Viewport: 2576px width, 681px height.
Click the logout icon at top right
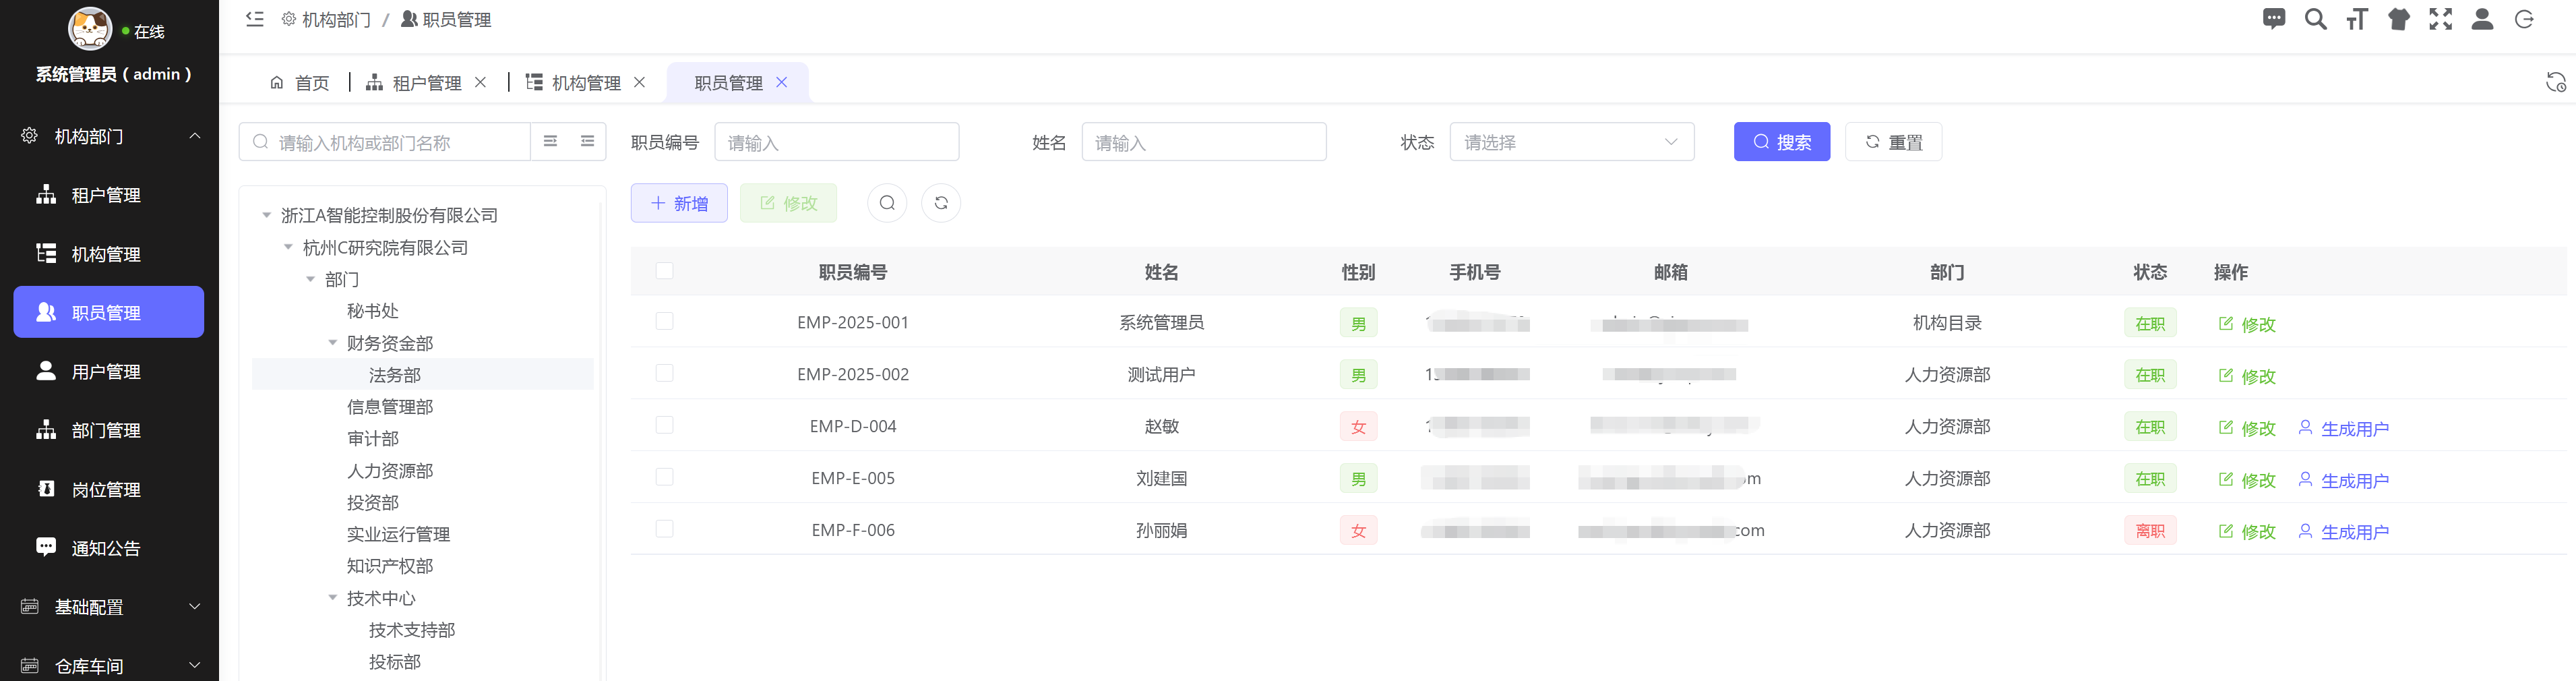2524,19
